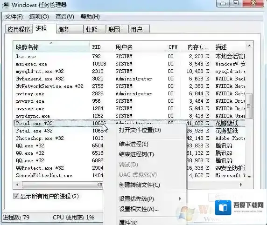Open the 文件(F) menu
Image resolution: width=267 pixels, height=225 pixels.
pos(14,17)
